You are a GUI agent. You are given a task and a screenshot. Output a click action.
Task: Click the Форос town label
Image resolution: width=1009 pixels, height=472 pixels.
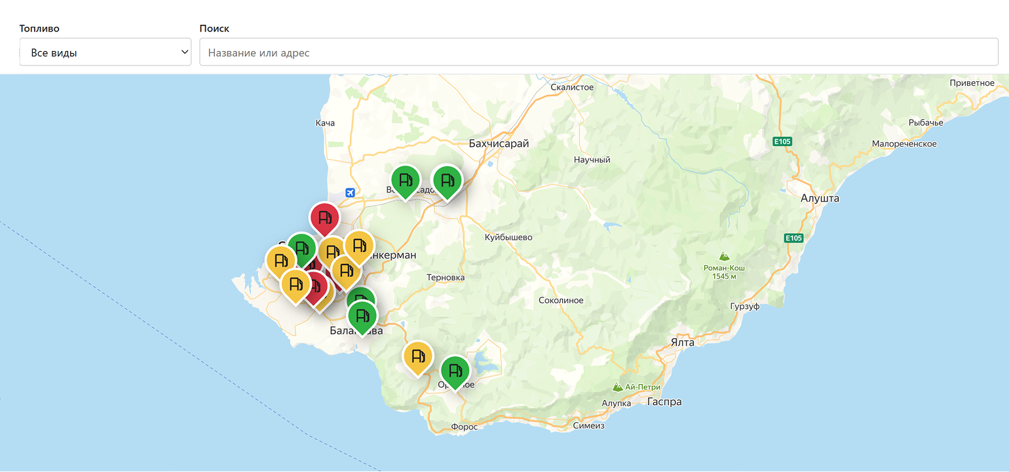tap(464, 426)
